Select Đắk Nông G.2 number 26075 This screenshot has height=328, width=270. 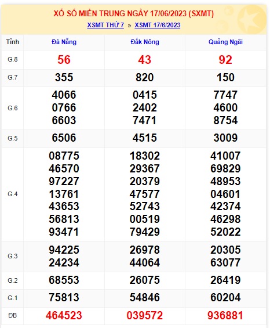click(x=145, y=280)
